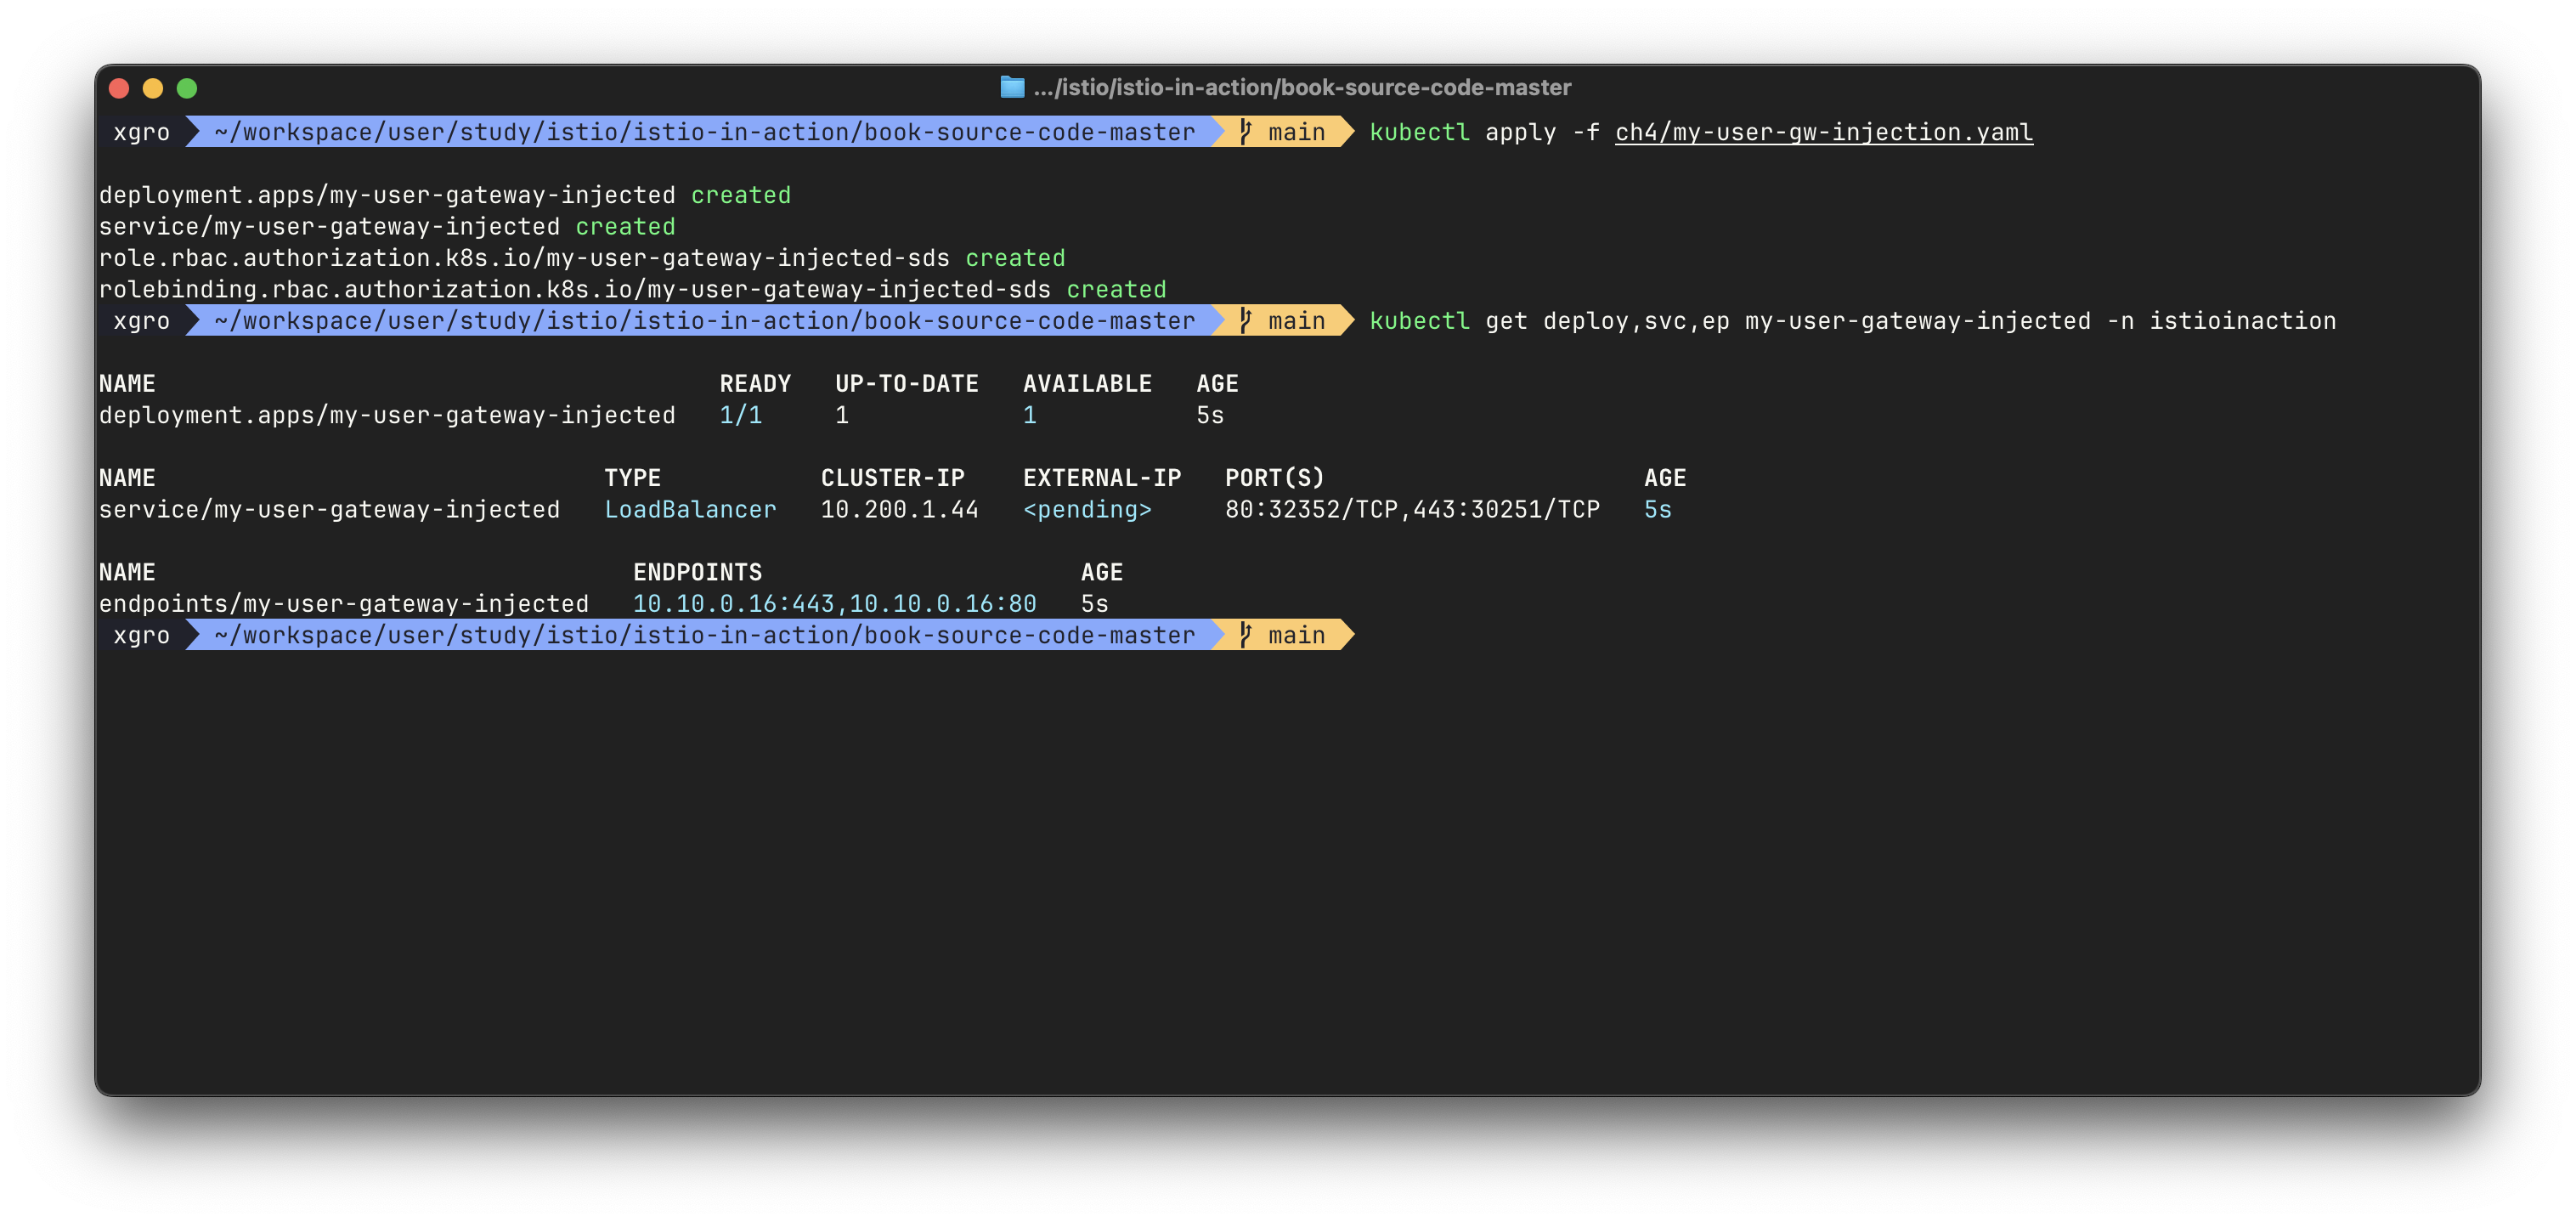This screenshot has width=2576, height=1222.
Task: Click the service AGE value 5s
Action: pos(1657,510)
